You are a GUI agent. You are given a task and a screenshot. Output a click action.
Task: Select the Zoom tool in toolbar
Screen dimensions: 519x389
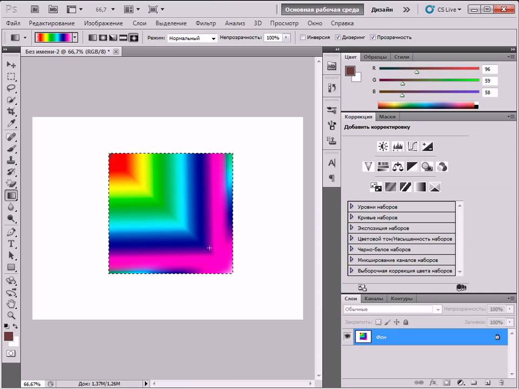point(11,315)
